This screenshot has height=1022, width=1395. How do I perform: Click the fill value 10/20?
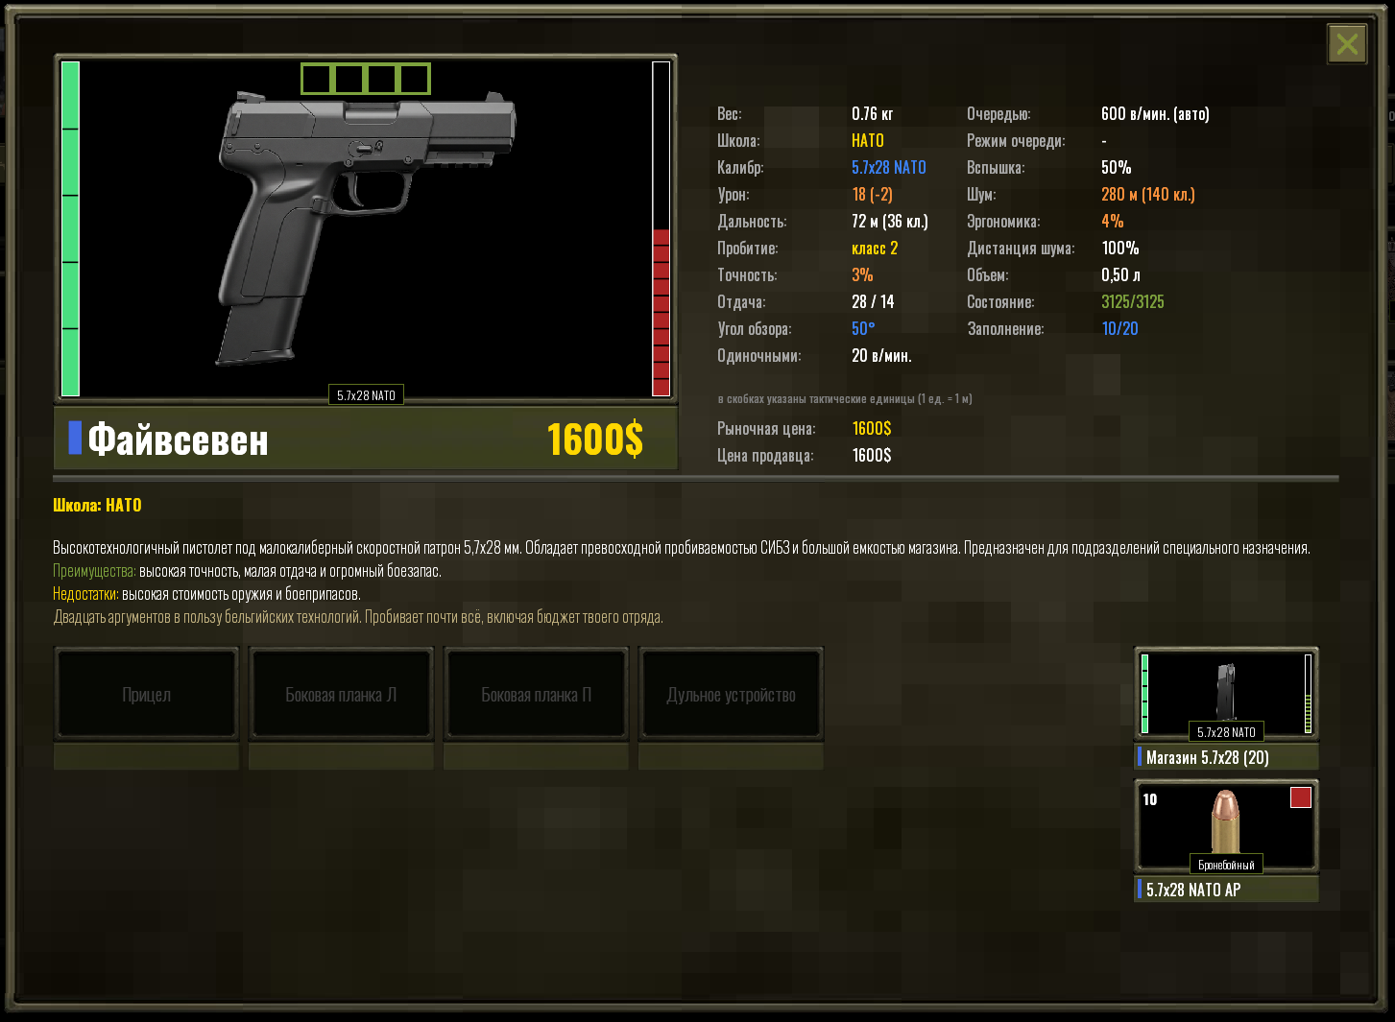(x=1119, y=328)
